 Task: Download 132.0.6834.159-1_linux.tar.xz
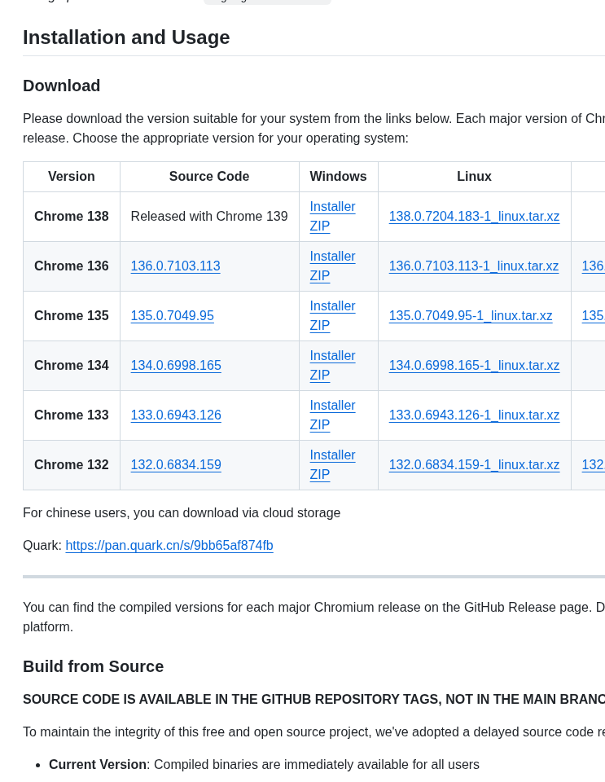[x=474, y=464]
